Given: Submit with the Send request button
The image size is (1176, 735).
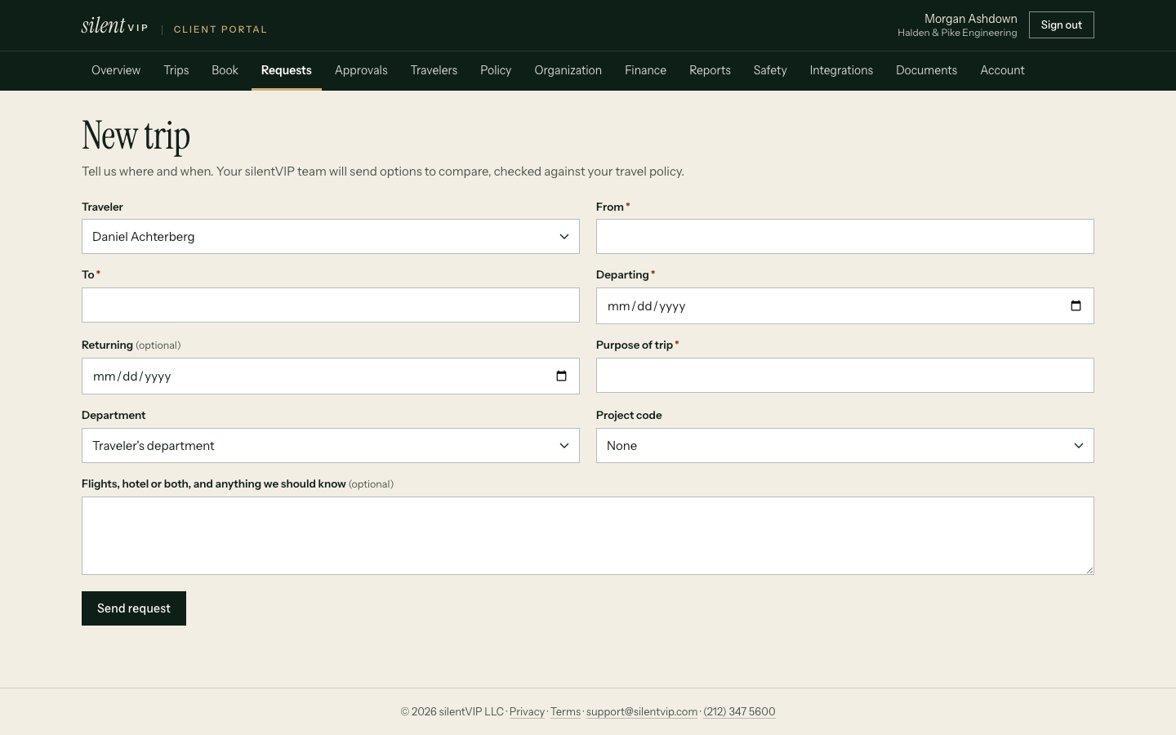Looking at the screenshot, I should click(x=134, y=608).
